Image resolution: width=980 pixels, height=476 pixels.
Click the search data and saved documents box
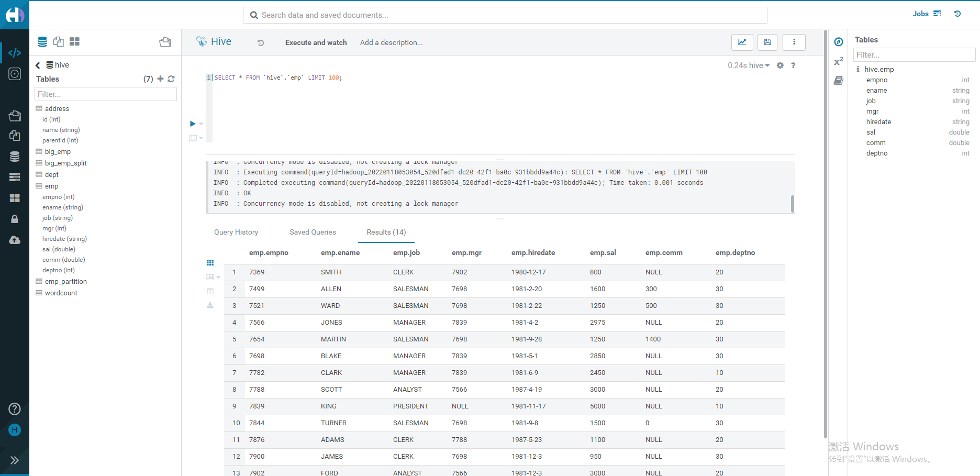coord(505,15)
